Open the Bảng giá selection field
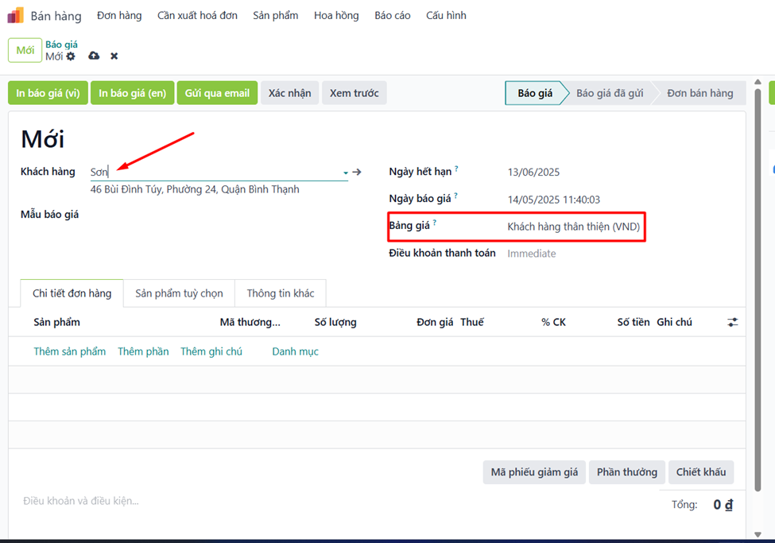The width and height of the screenshot is (775, 543). pyautogui.click(x=573, y=227)
